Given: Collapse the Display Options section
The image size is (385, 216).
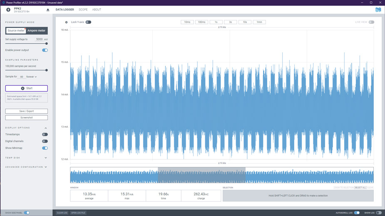Looking at the screenshot, I should (x=46, y=128).
